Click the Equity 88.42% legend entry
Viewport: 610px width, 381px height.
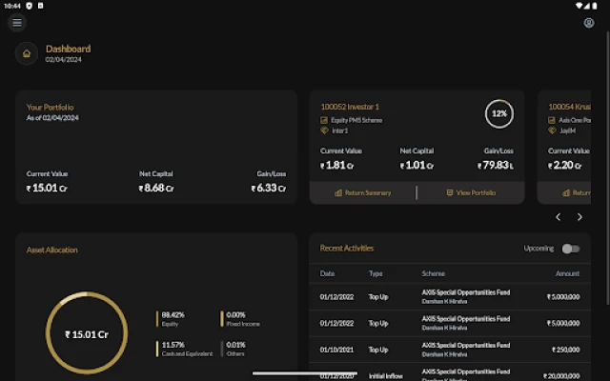click(173, 318)
